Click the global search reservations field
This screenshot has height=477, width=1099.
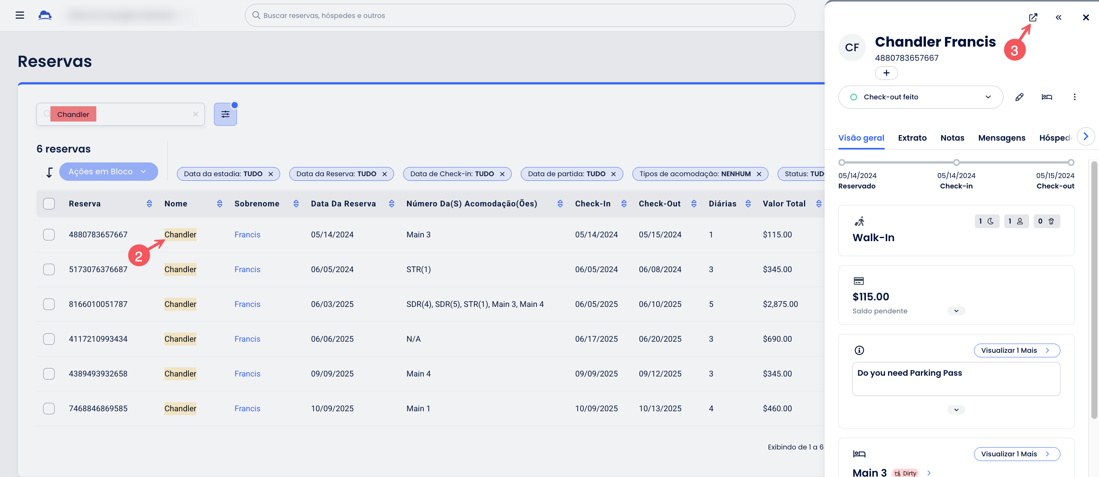[x=520, y=15]
